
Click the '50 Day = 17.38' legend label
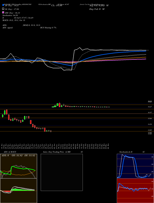pos(12,9)
